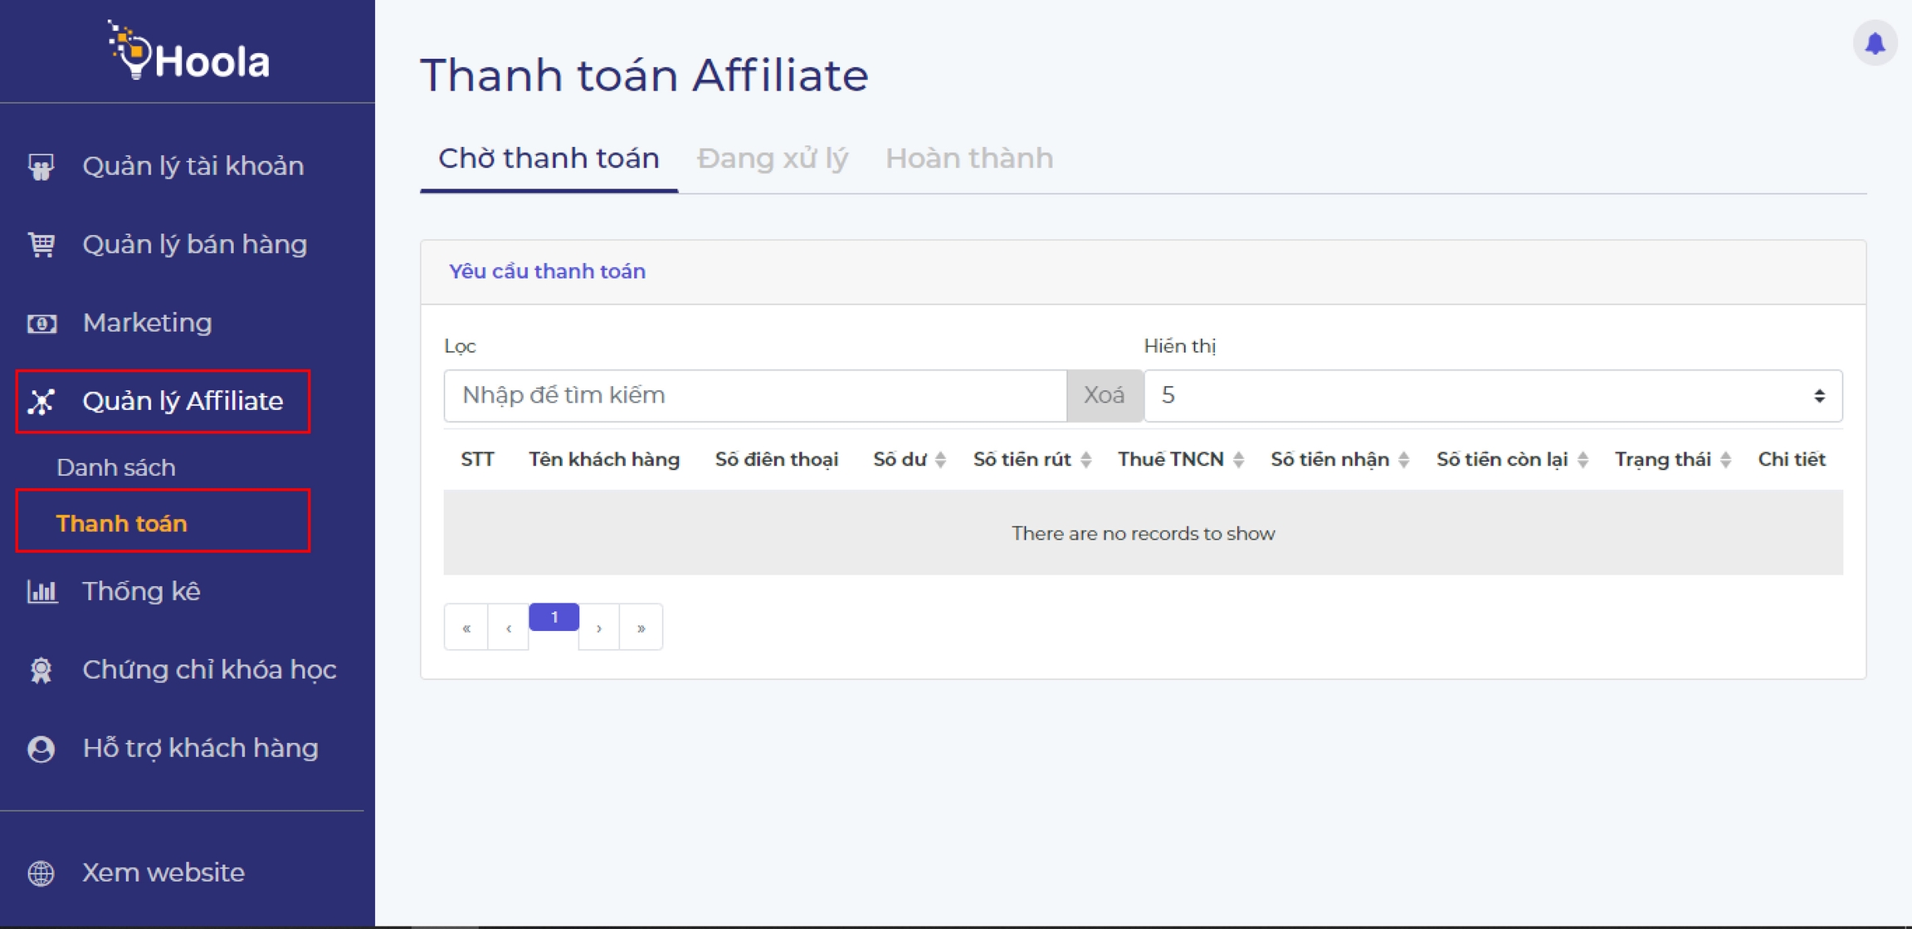Click the Thống kê bar chart icon
The height and width of the screenshot is (929, 1912).
pos(41,591)
